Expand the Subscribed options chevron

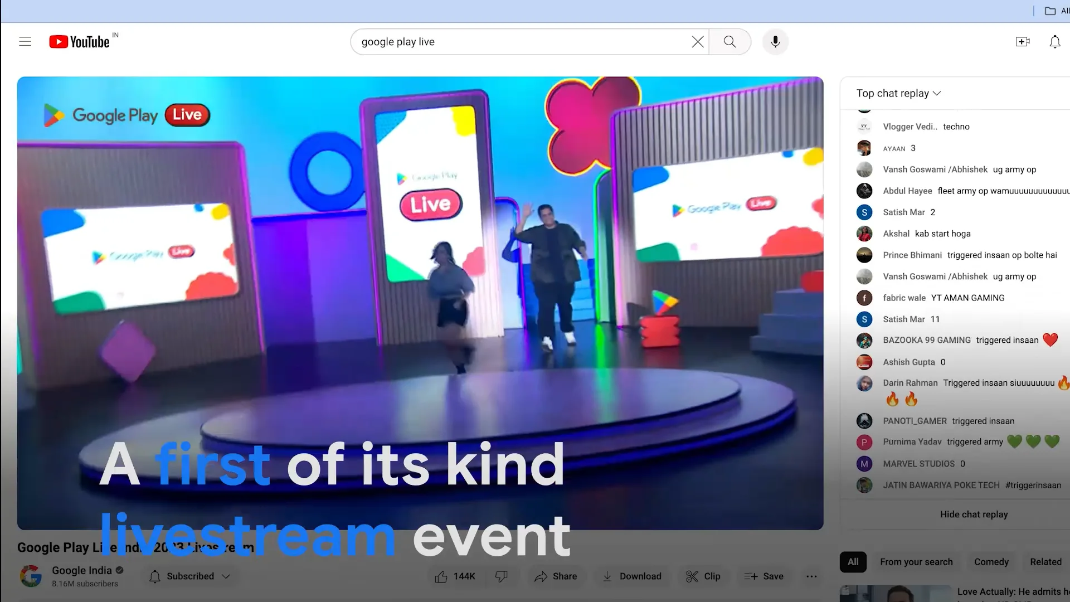click(226, 576)
